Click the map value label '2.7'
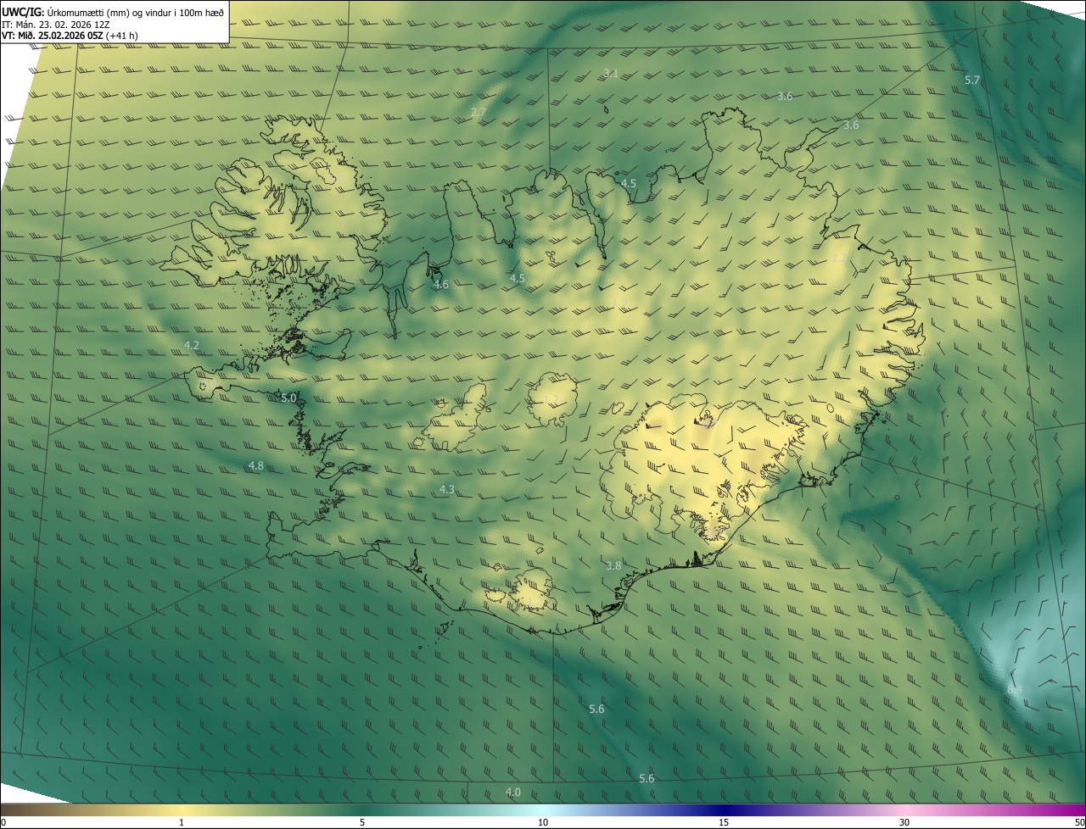Viewport: 1086px width, 829px height. coord(479,112)
